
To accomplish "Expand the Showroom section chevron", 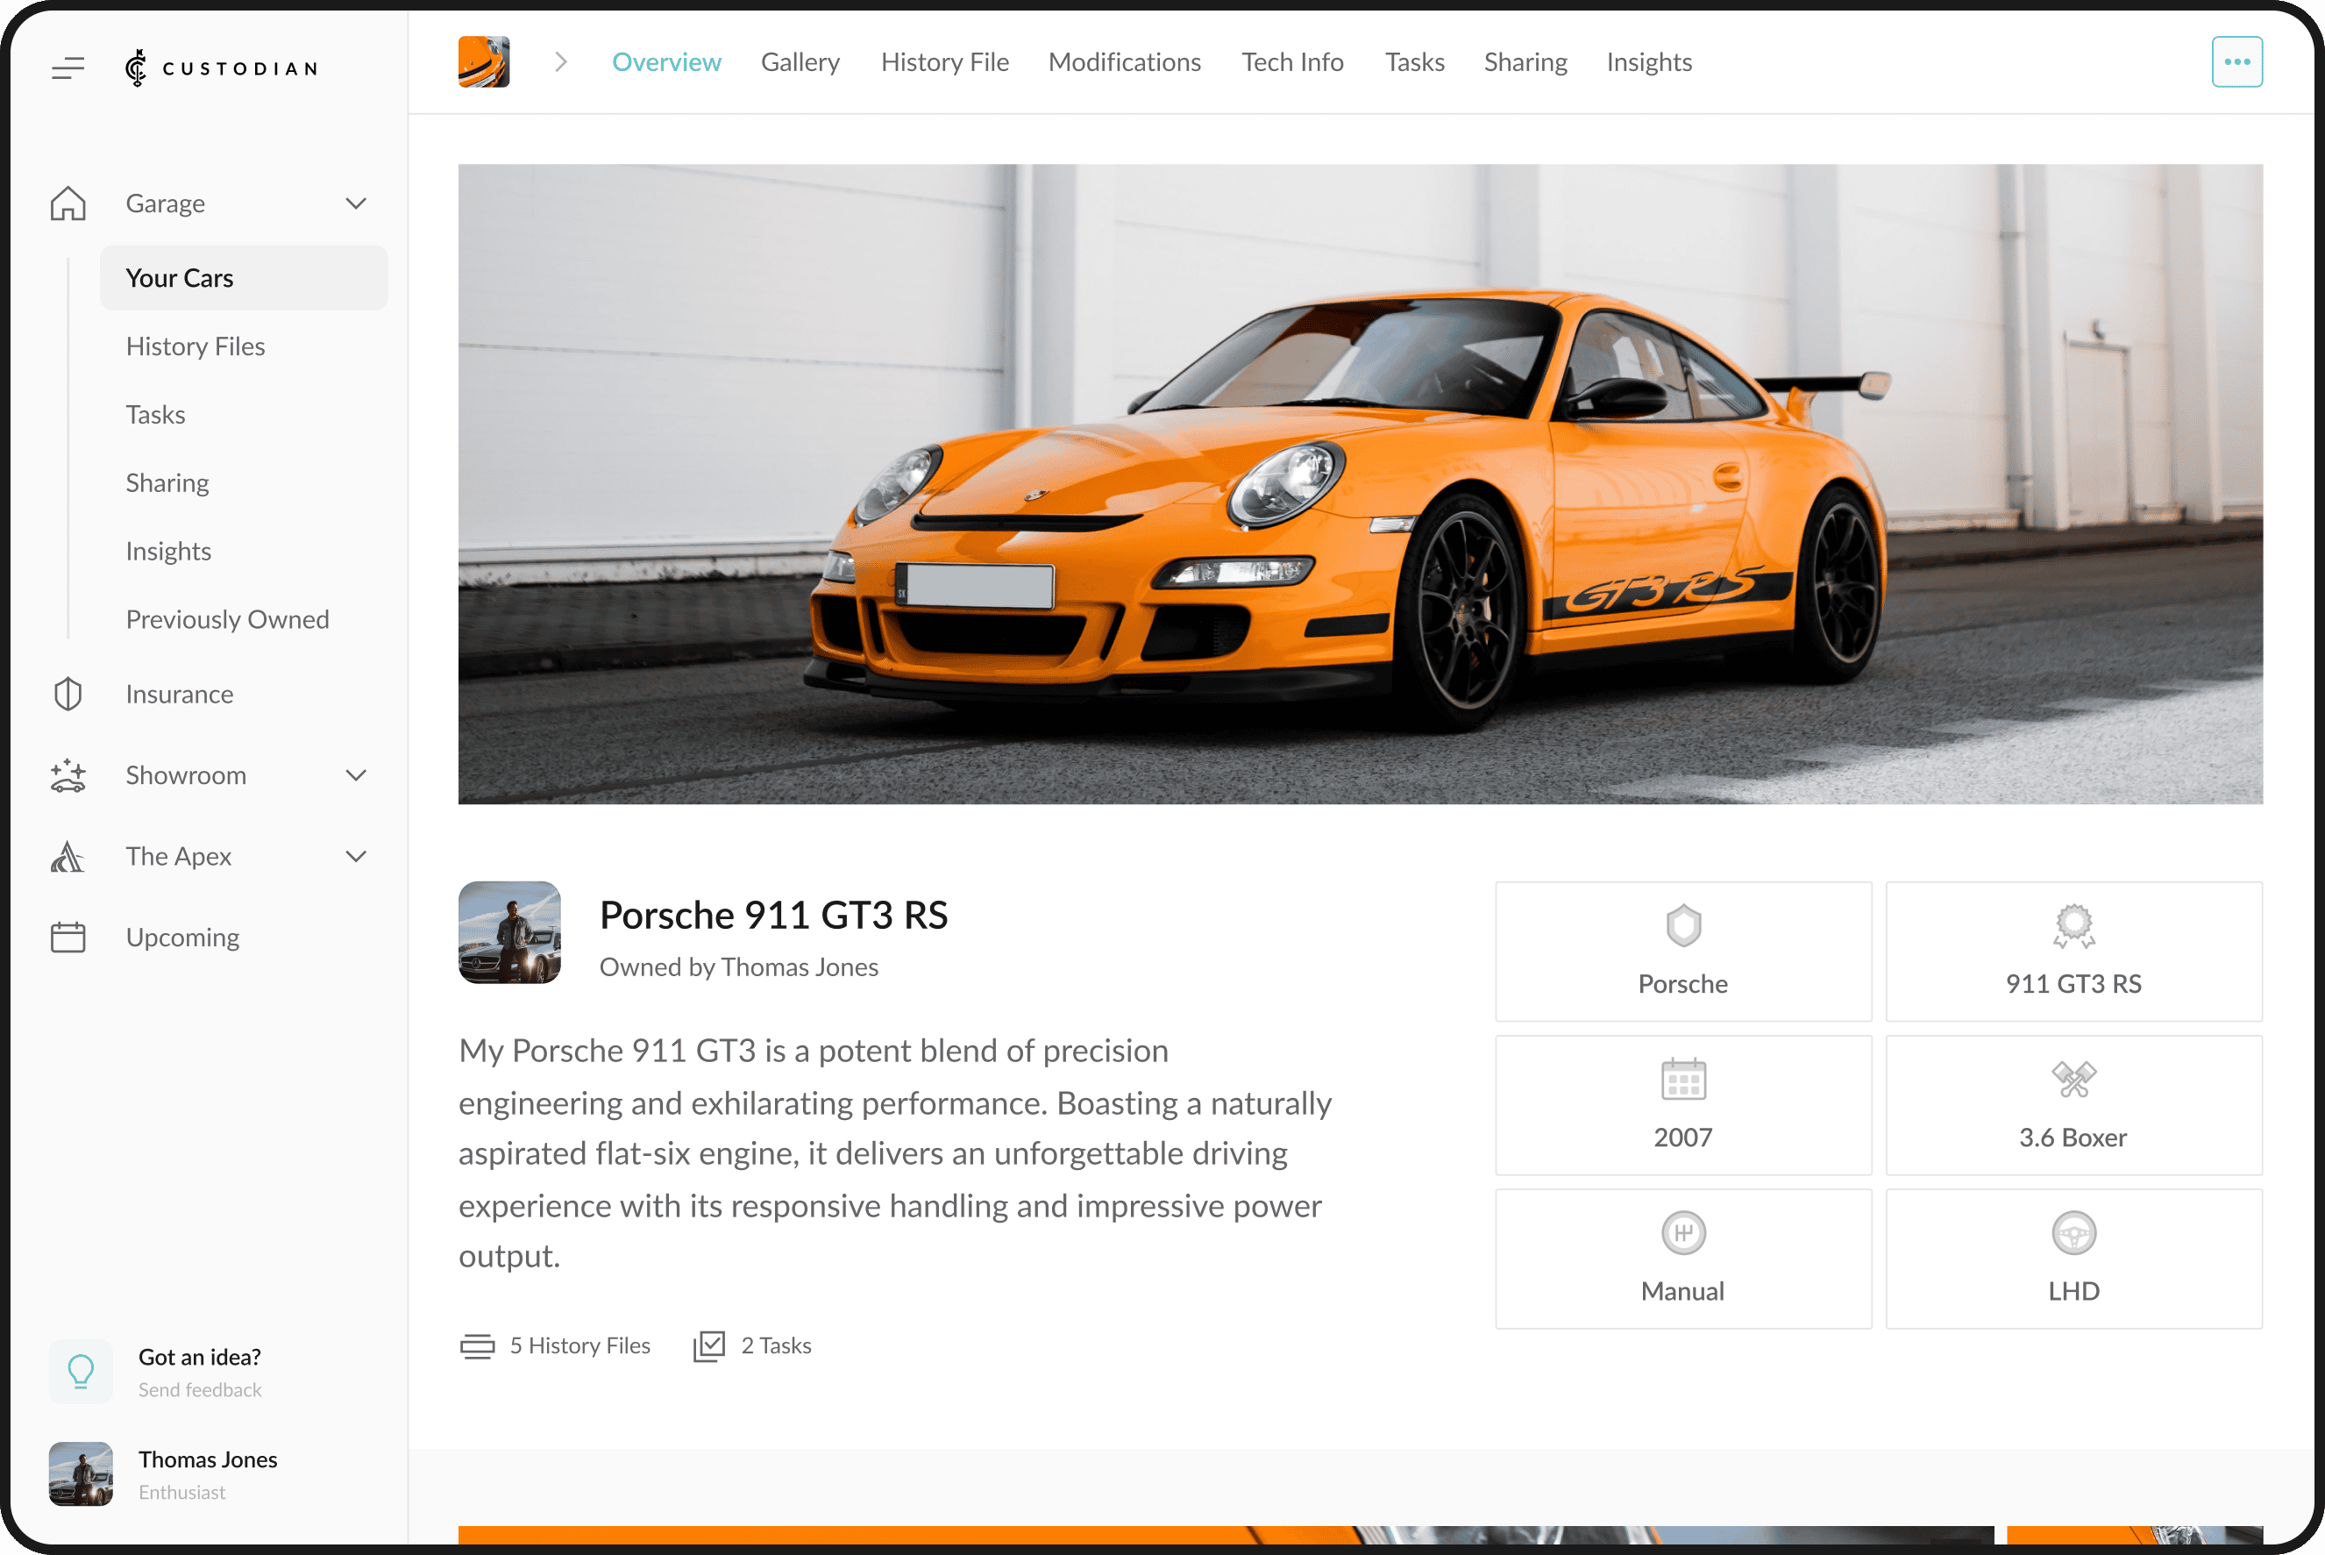I will tap(356, 775).
